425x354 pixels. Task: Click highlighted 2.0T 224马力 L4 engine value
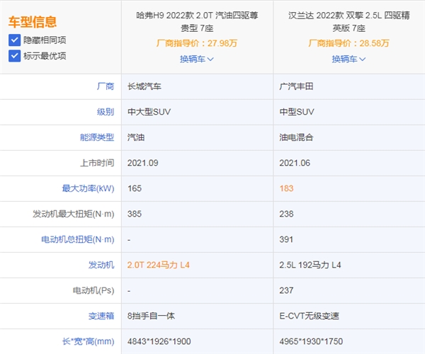(x=159, y=265)
